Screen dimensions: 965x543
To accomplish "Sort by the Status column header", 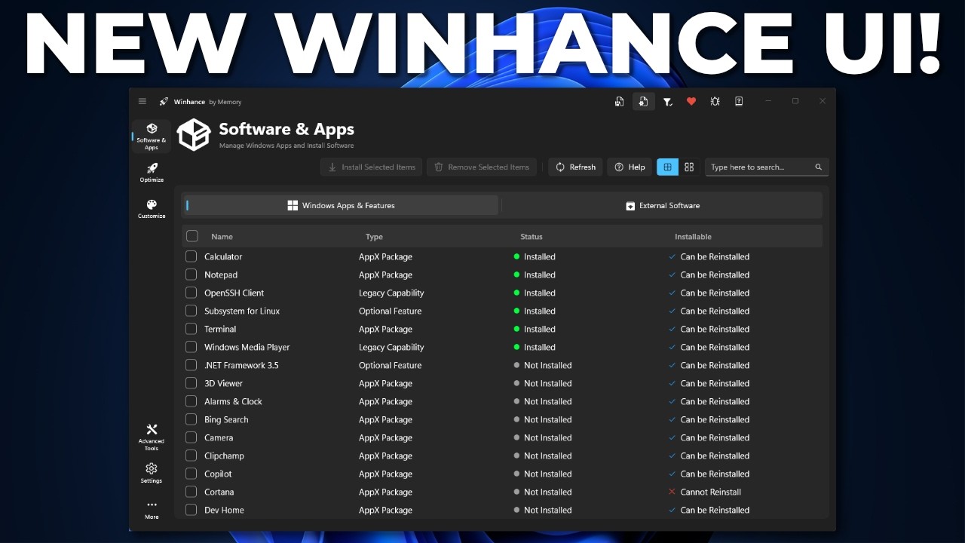I will [x=531, y=237].
